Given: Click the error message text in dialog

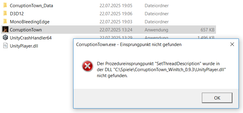Looking at the screenshot, I should 161,70.
